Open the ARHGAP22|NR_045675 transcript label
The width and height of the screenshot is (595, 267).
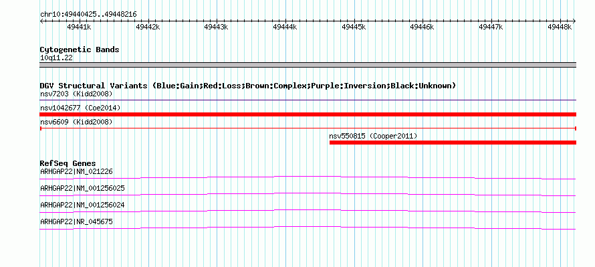tap(76, 221)
